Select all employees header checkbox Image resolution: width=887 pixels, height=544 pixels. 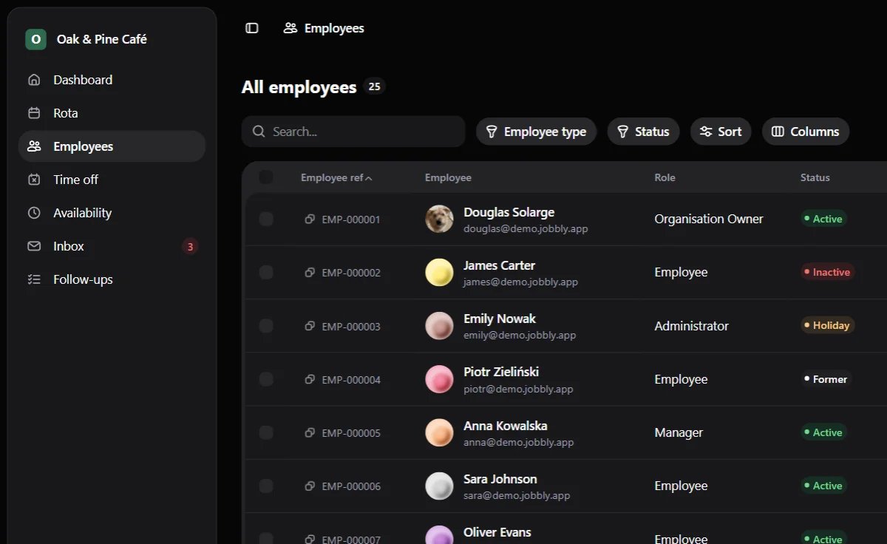click(266, 177)
